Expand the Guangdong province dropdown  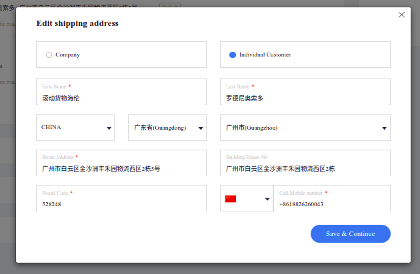tap(167, 128)
